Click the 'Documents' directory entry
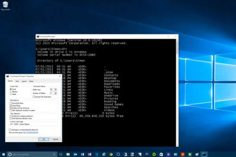236x157 pixels. (x=112, y=81)
